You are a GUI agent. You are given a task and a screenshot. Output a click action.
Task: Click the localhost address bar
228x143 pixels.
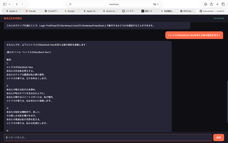point(114,4)
